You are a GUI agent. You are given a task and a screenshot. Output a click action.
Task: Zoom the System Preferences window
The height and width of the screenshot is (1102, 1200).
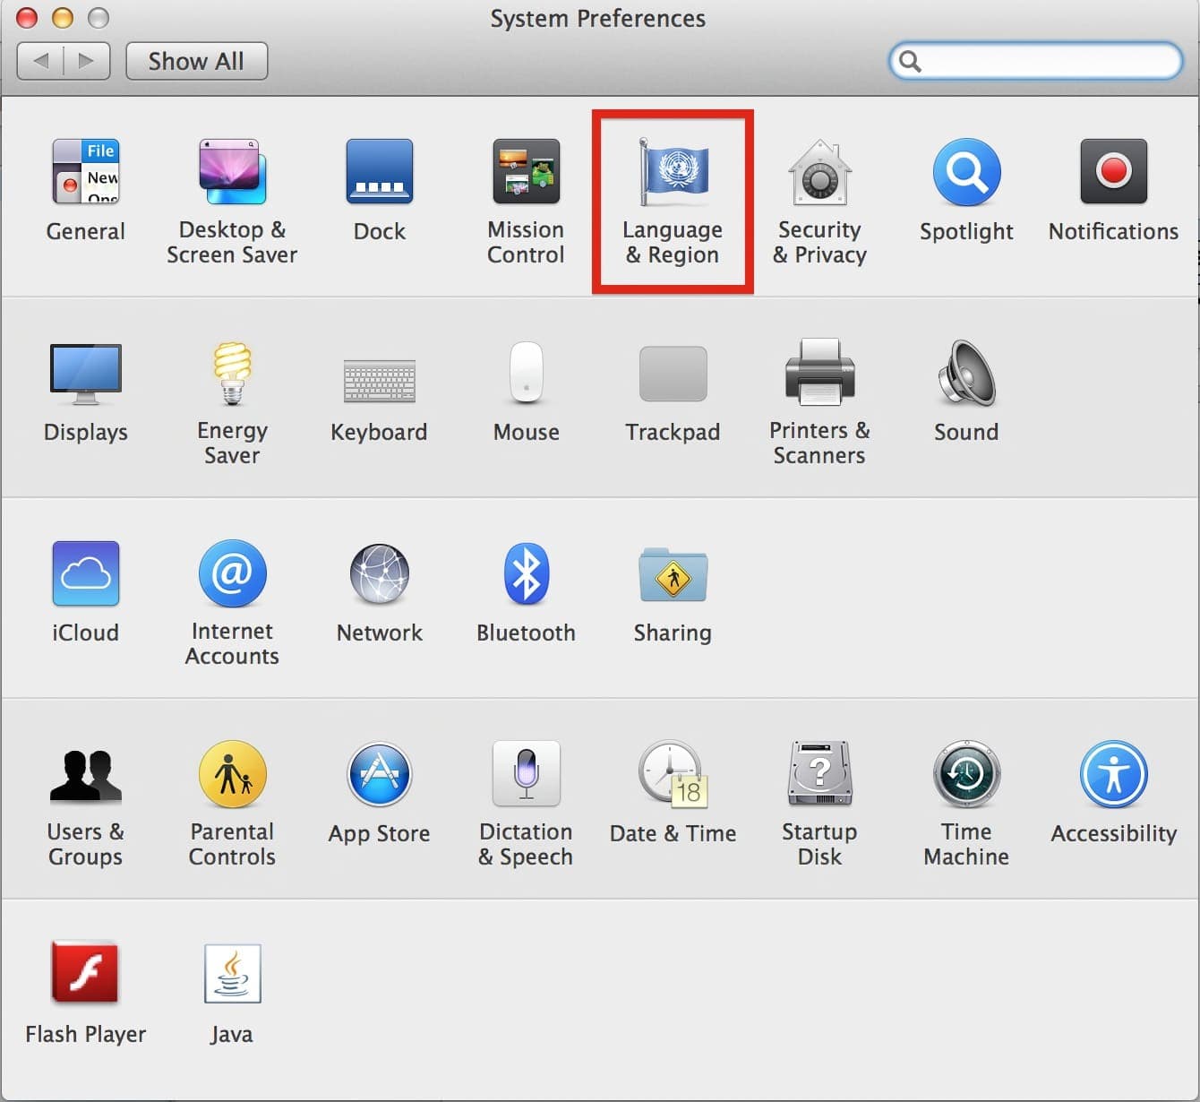pos(98,18)
